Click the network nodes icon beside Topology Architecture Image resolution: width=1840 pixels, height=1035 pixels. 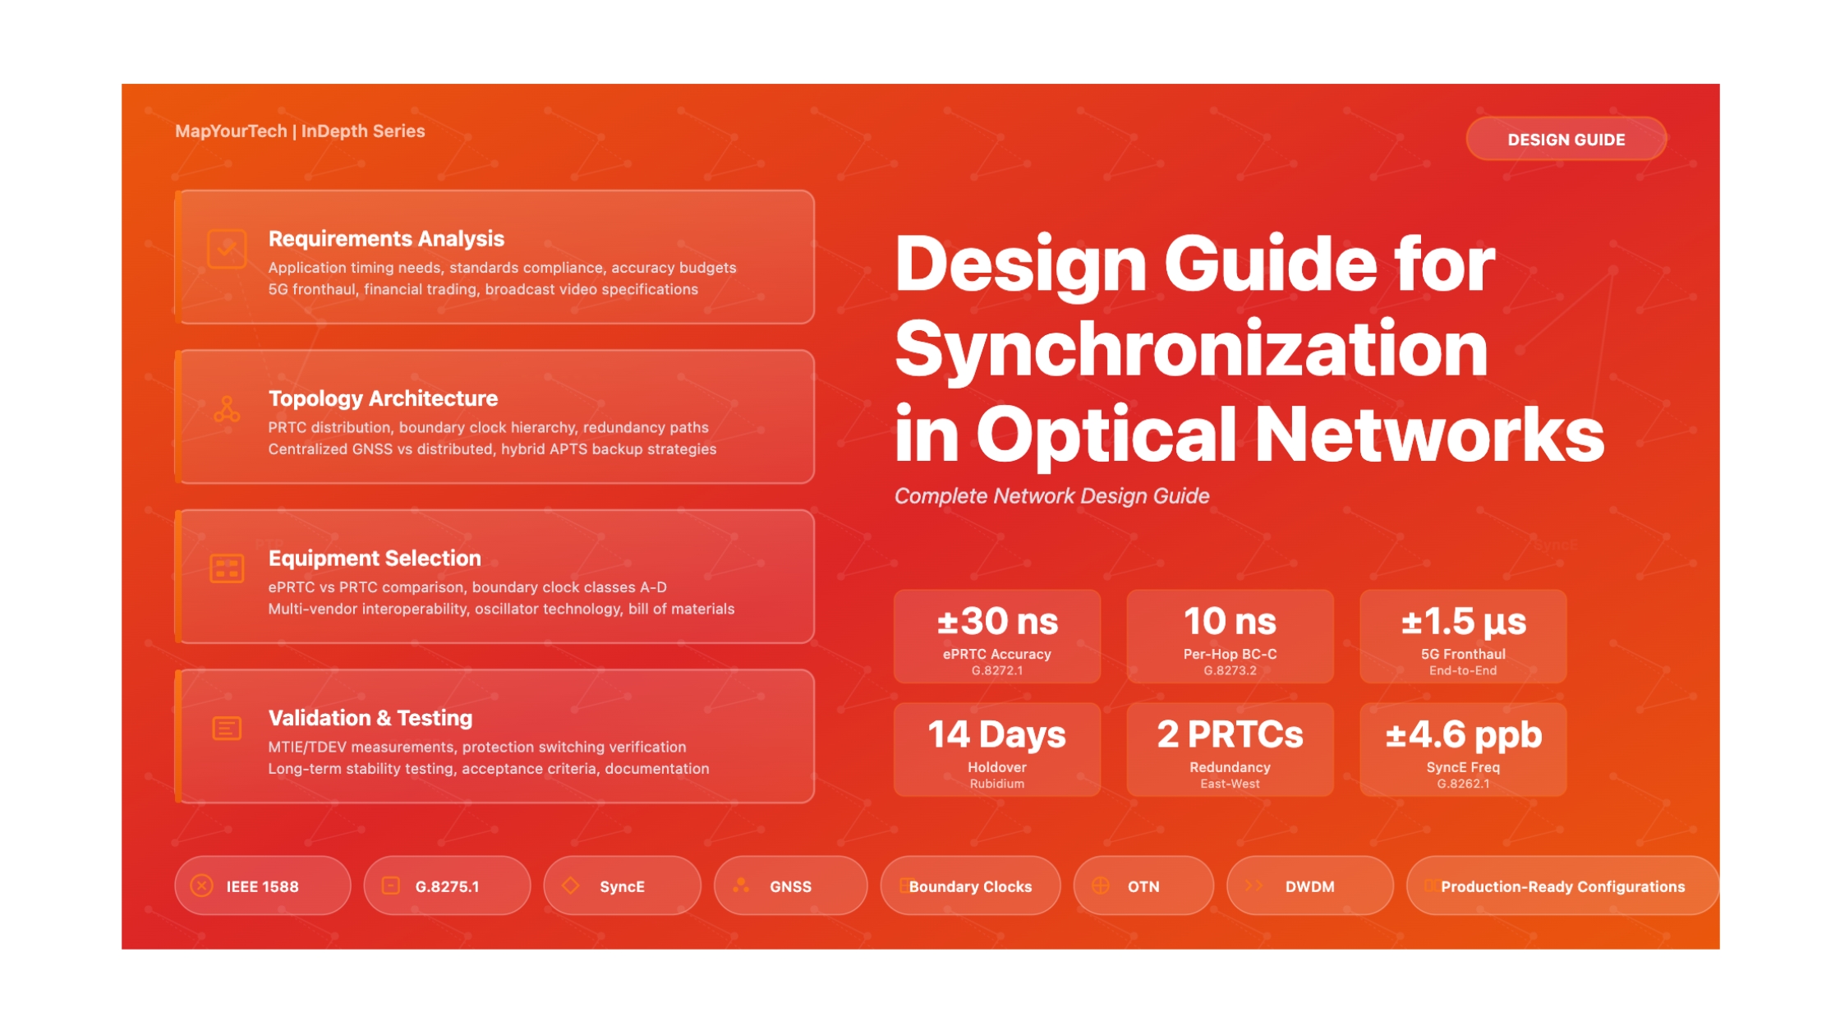(227, 409)
